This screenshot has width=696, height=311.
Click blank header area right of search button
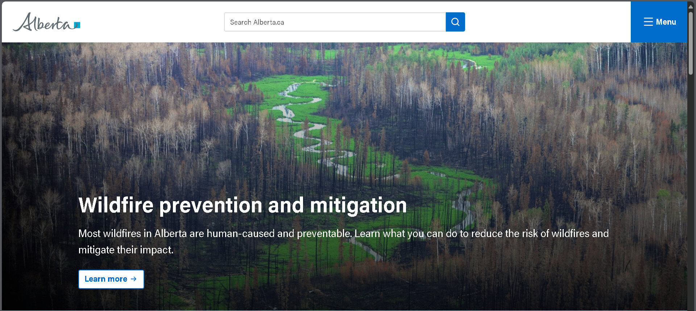(x=547, y=22)
